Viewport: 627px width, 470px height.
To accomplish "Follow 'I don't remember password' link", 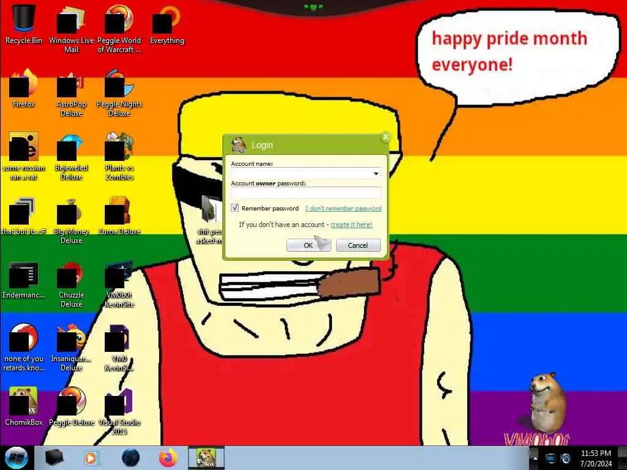I will click(x=343, y=208).
